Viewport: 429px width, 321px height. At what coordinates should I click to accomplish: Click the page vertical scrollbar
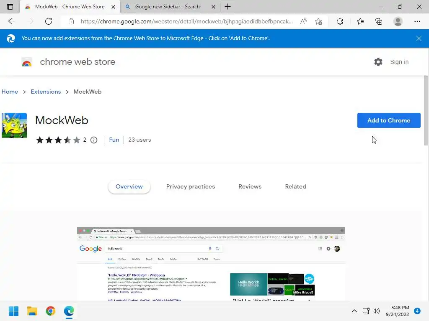pyautogui.click(x=426, y=110)
